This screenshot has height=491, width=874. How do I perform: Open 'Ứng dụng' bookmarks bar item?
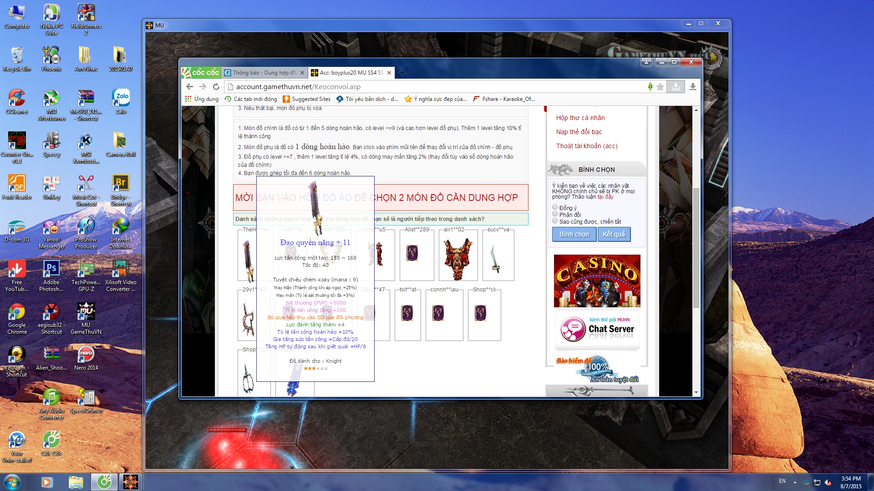click(202, 99)
